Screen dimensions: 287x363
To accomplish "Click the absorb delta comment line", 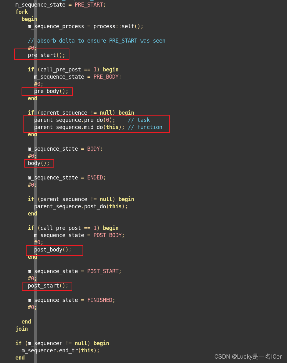I will pyautogui.click(x=96, y=40).
